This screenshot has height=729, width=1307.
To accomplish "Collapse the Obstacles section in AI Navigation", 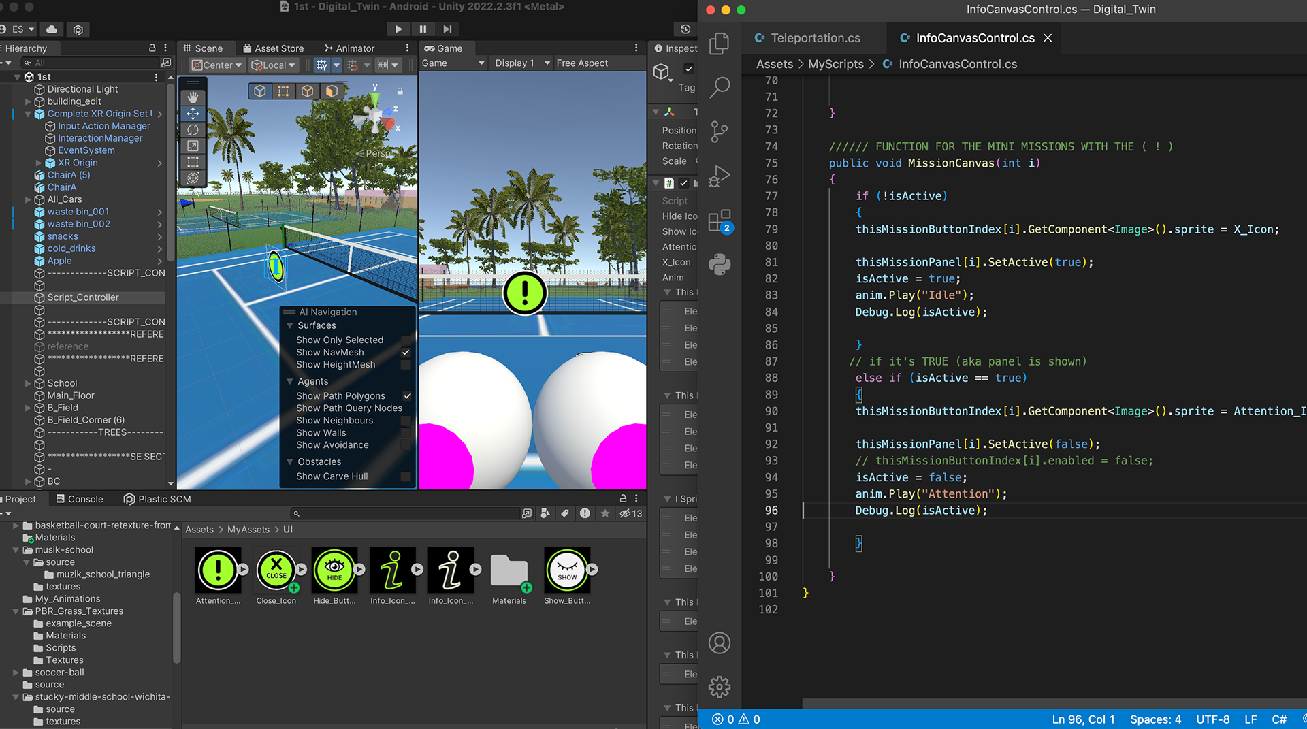I will [290, 462].
